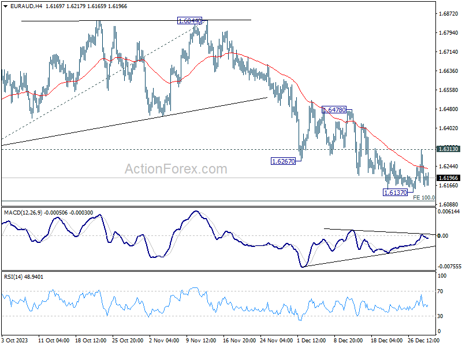Click the 1.64020 price axis value
This screenshot has width=462, height=347.
(x=449, y=128)
